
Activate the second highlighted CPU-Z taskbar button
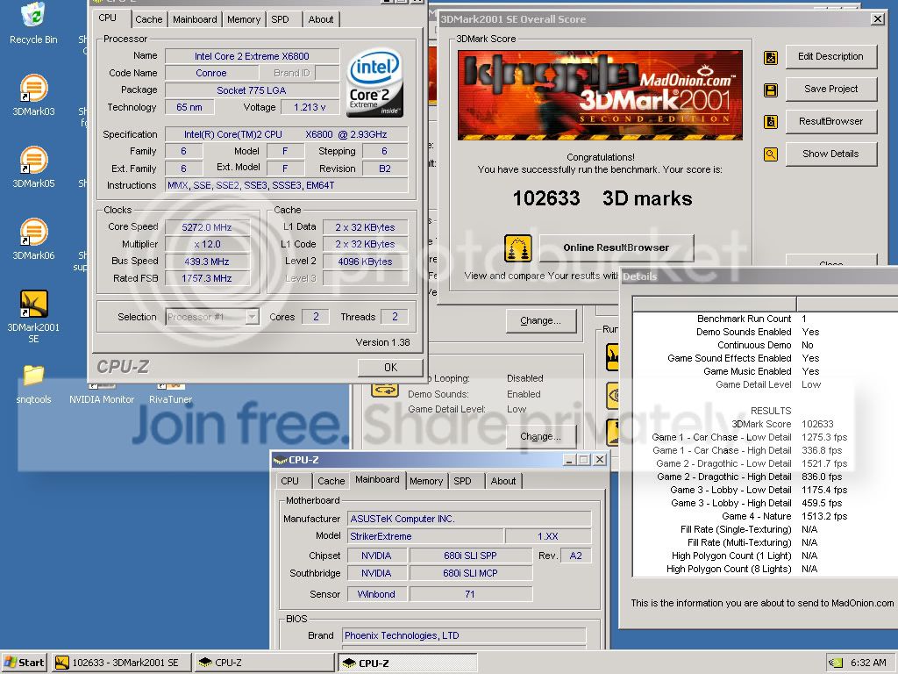(407, 663)
